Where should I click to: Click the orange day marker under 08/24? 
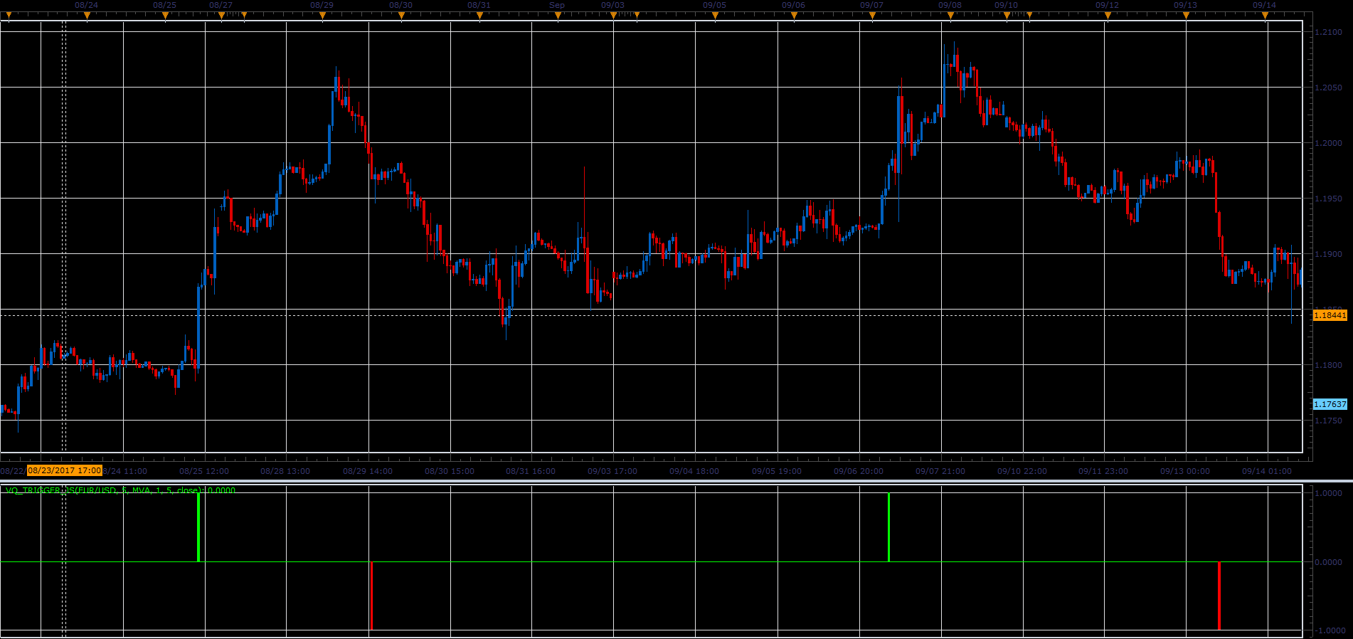(x=87, y=15)
